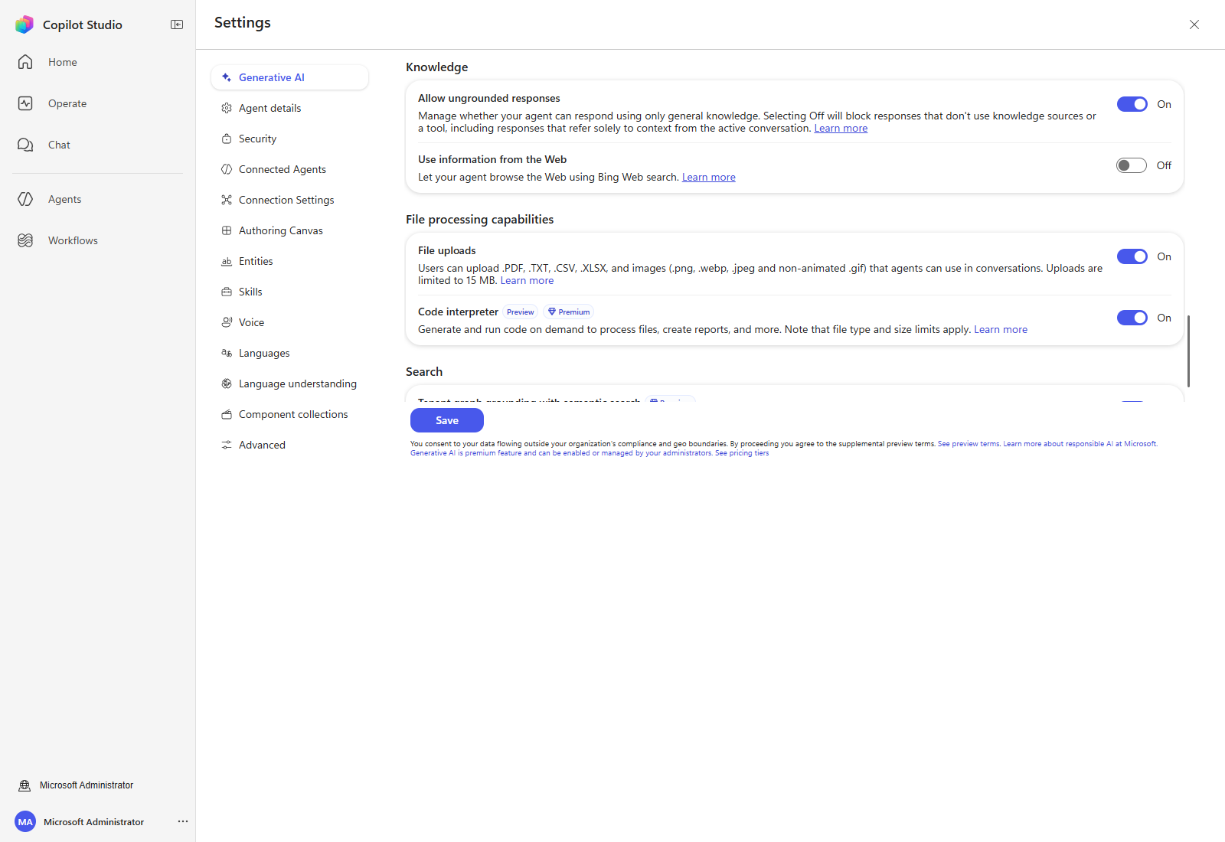Open the Agents icon in sidebar

pyautogui.click(x=25, y=199)
